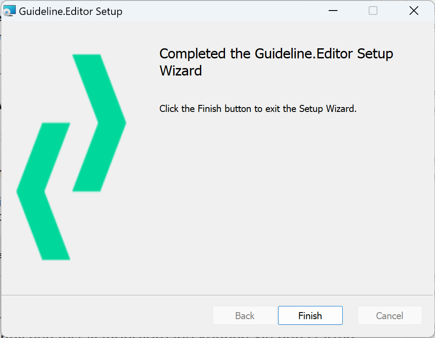Close the Setup Wizard with the X

click(x=413, y=11)
